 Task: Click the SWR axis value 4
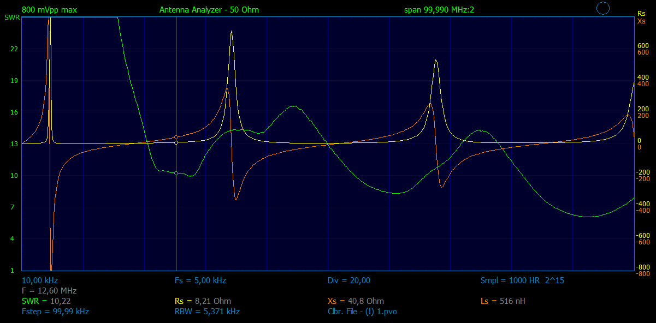coord(13,239)
